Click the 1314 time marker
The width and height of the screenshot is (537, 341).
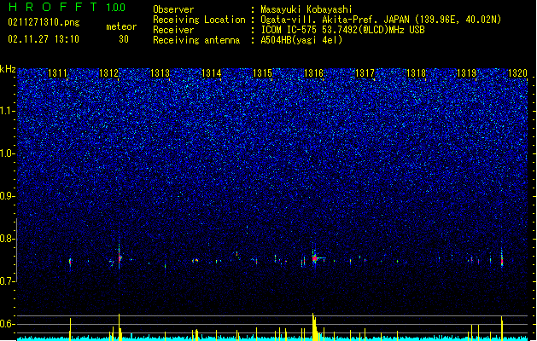click(x=212, y=73)
